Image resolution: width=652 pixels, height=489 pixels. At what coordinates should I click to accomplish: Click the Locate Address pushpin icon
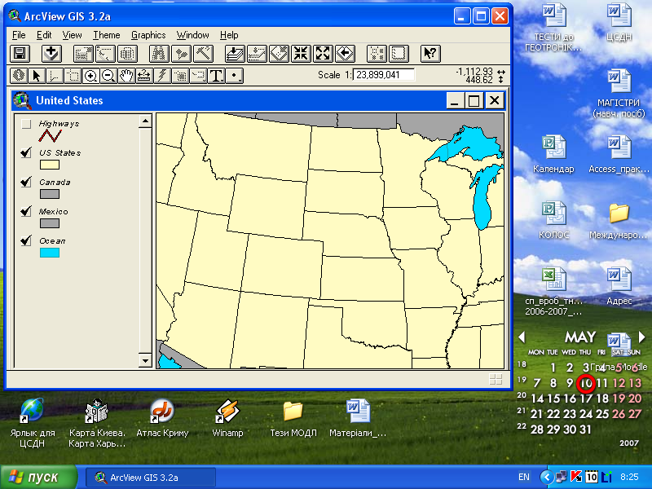pos(181,54)
